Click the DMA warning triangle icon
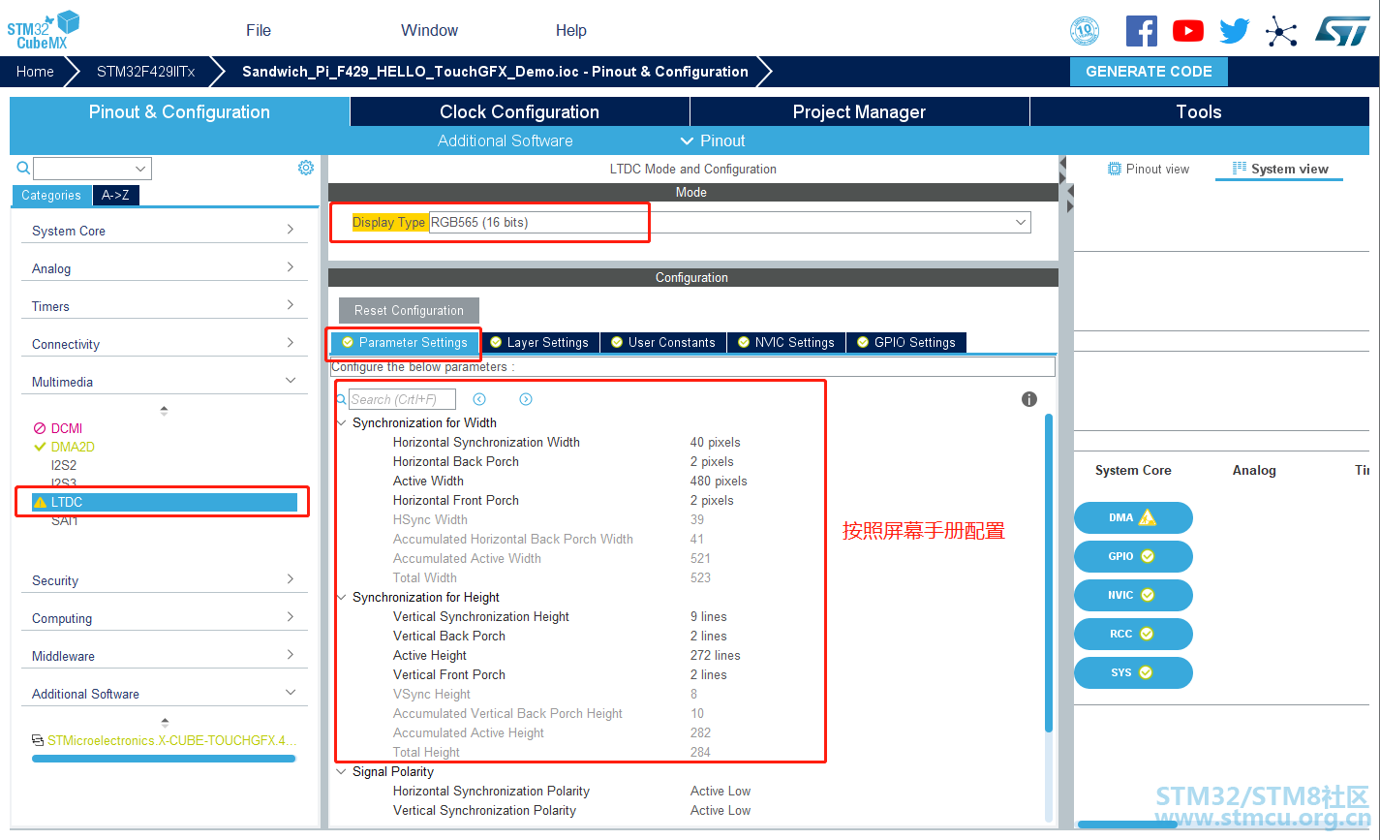The width and height of the screenshot is (1380, 840). [x=1148, y=517]
